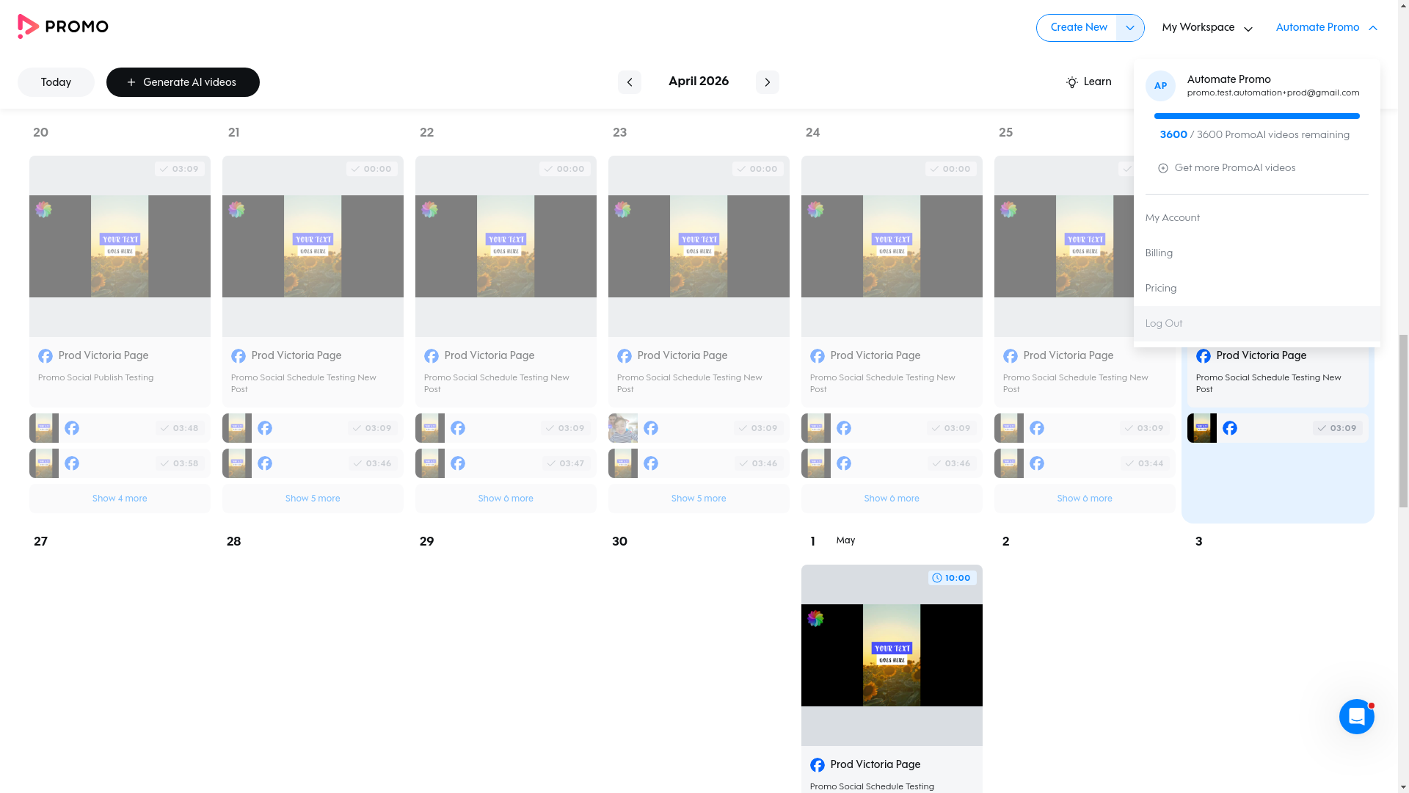This screenshot has height=793, width=1409.
Task: Click the Generate AI videos button
Action: pos(183,82)
